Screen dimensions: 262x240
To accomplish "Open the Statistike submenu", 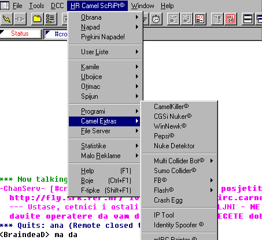I will (x=105, y=146).
